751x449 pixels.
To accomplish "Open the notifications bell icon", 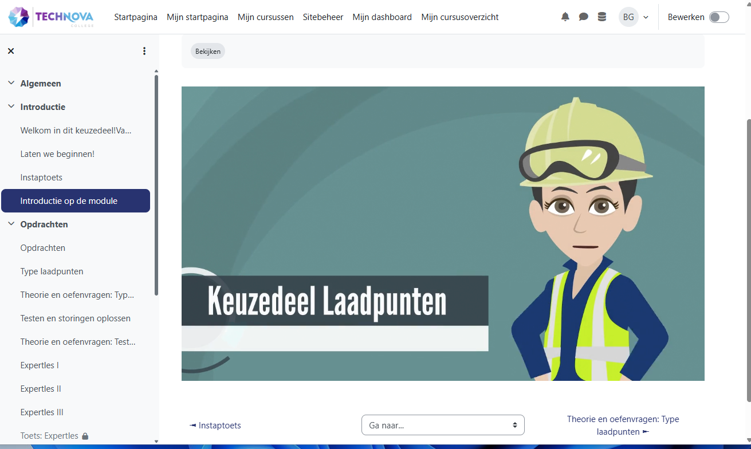I will tap(565, 17).
